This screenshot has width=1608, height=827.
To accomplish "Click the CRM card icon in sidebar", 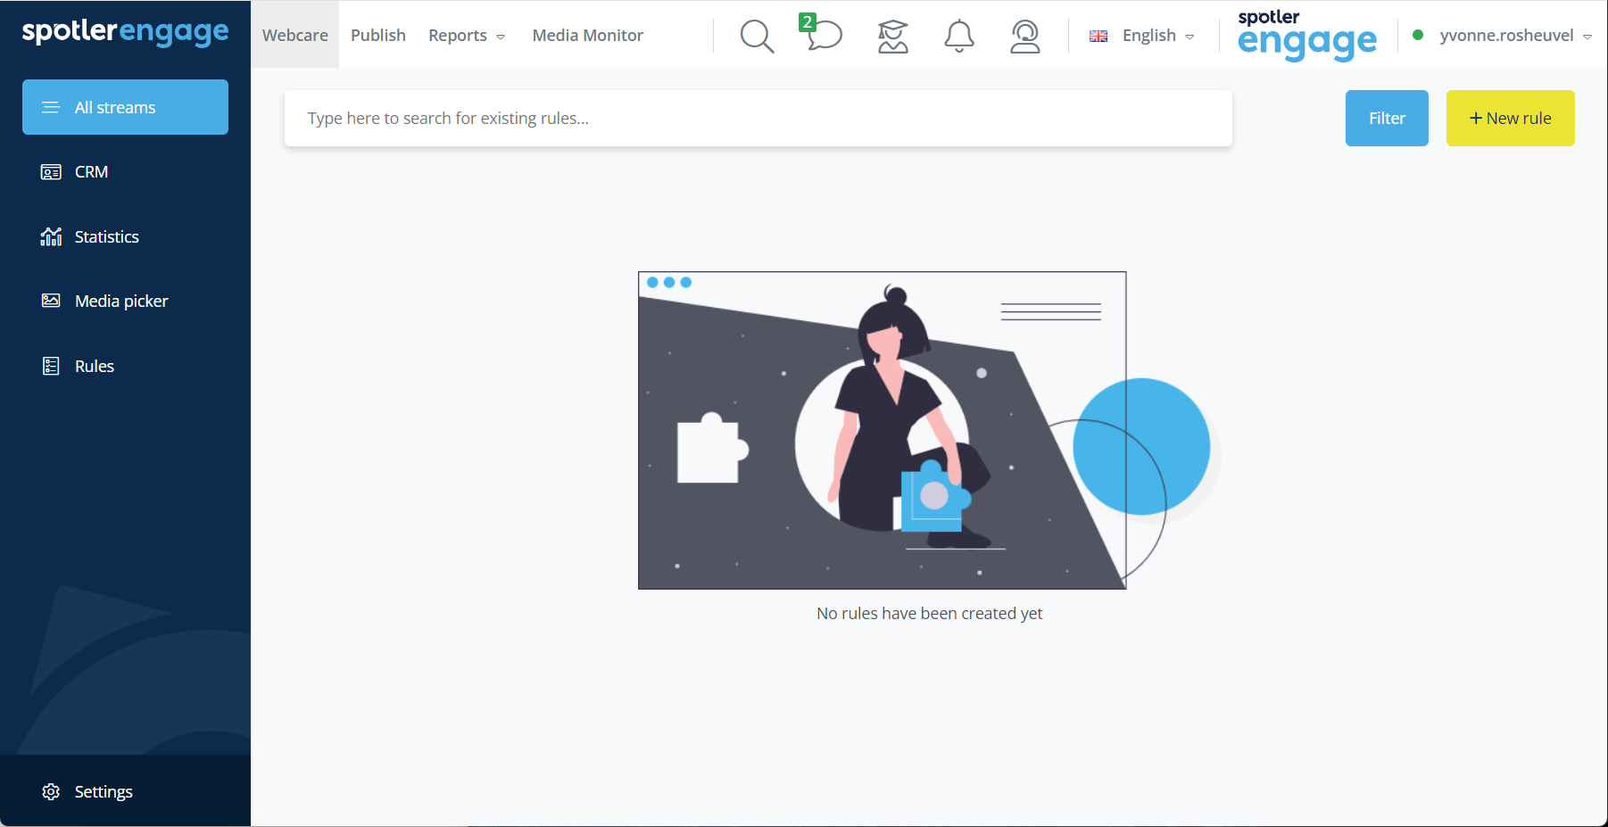I will [x=51, y=172].
